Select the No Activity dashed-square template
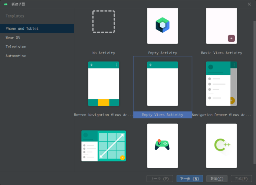This screenshot has width=256, height=185. (x=104, y=22)
